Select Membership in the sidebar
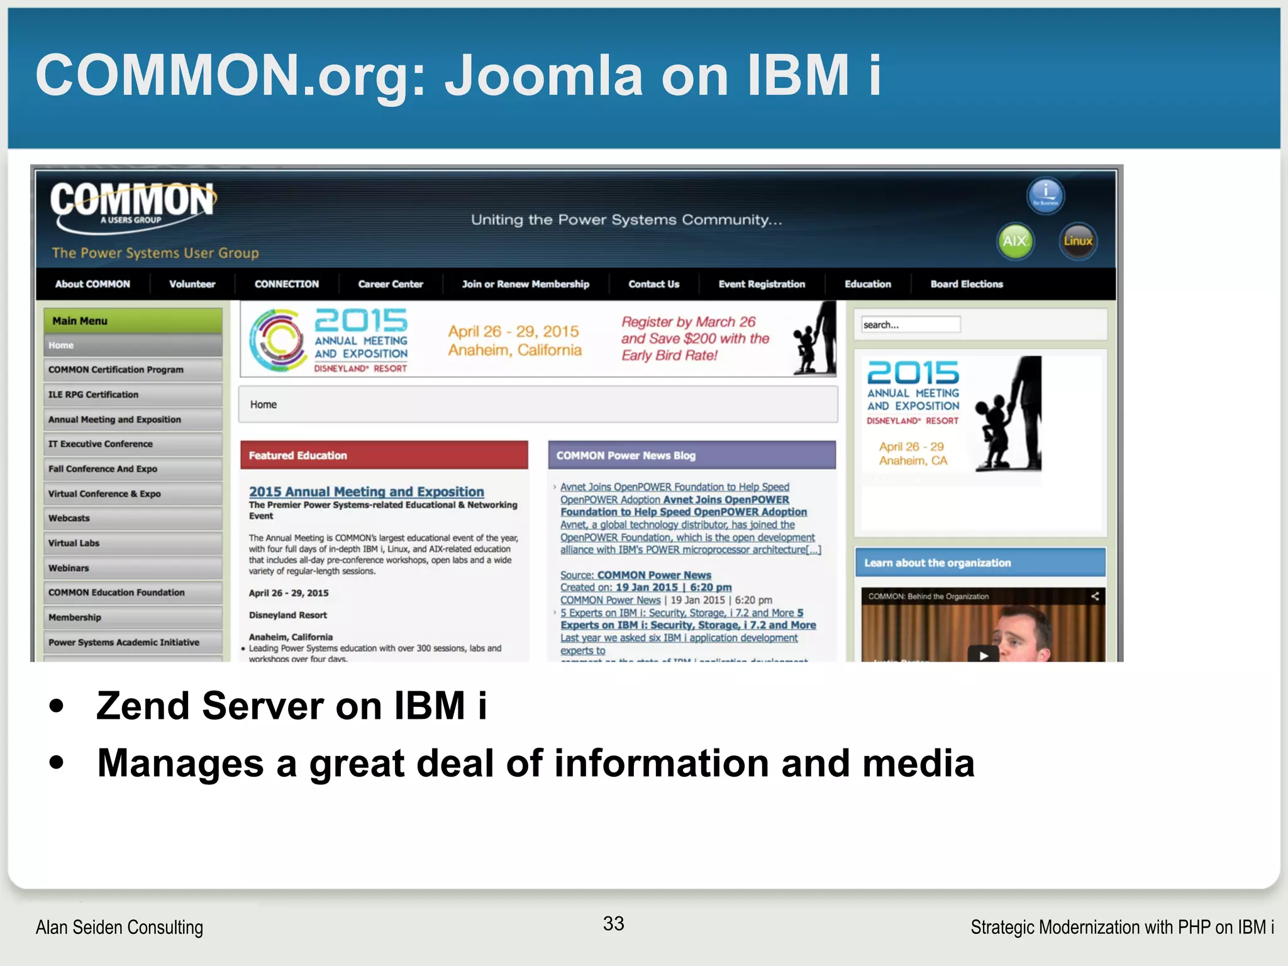This screenshot has height=966, width=1288. coord(133,618)
